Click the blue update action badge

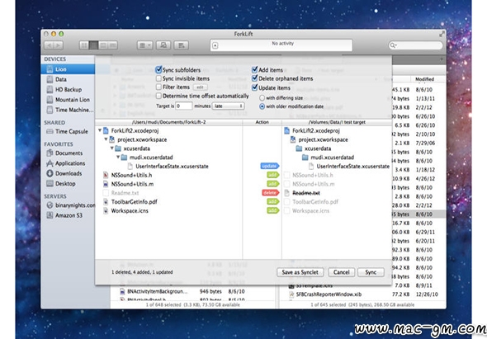pos(270,166)
